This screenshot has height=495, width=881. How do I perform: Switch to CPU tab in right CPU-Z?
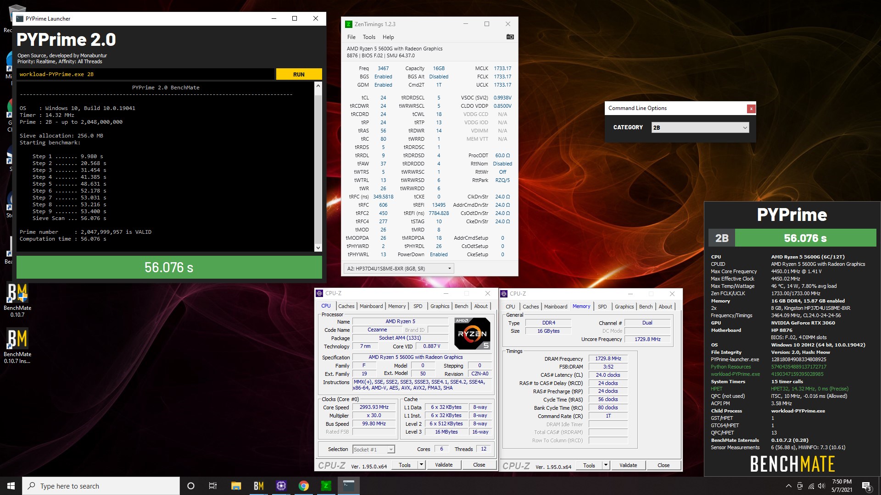point(510,307)
